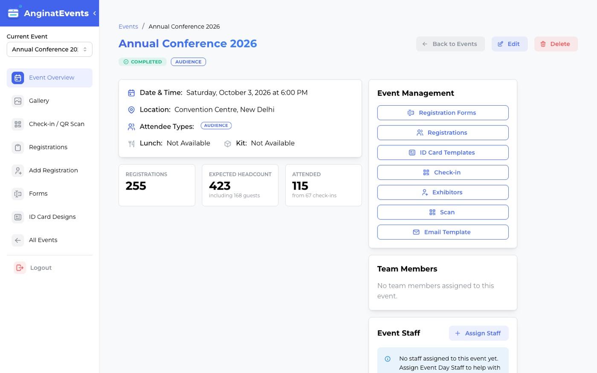Open Registration Forms in Event Management
597x373 pixels.
(443, 113)
